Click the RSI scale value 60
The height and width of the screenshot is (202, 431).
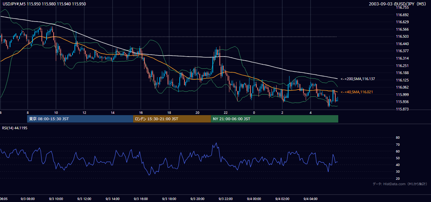(398, 151)
